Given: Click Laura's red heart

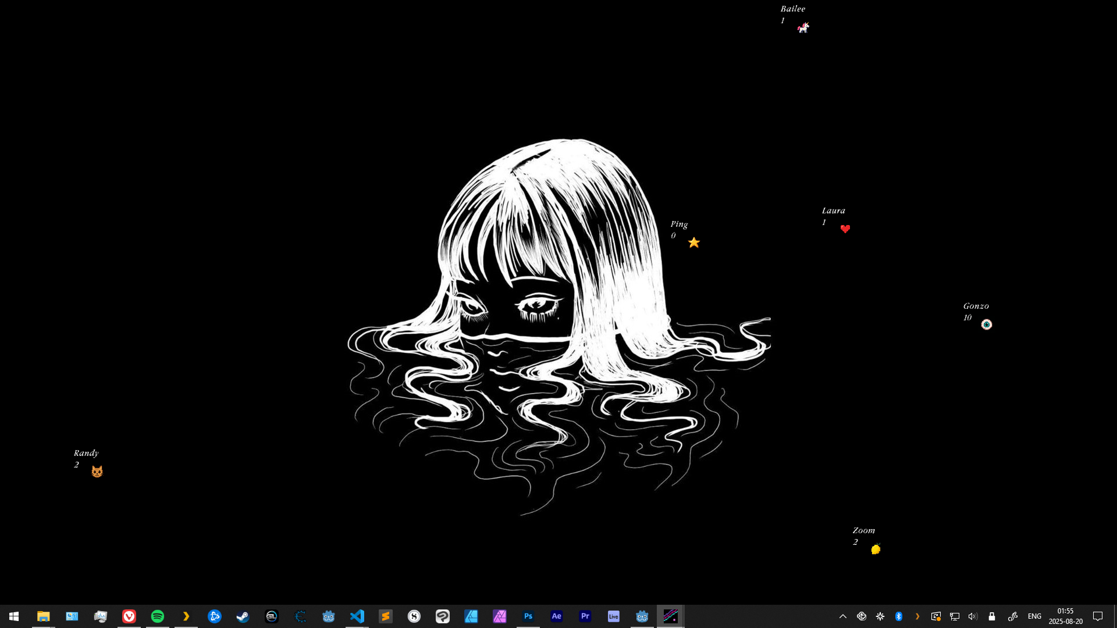Looking at the screenshot, I should 845,229.
